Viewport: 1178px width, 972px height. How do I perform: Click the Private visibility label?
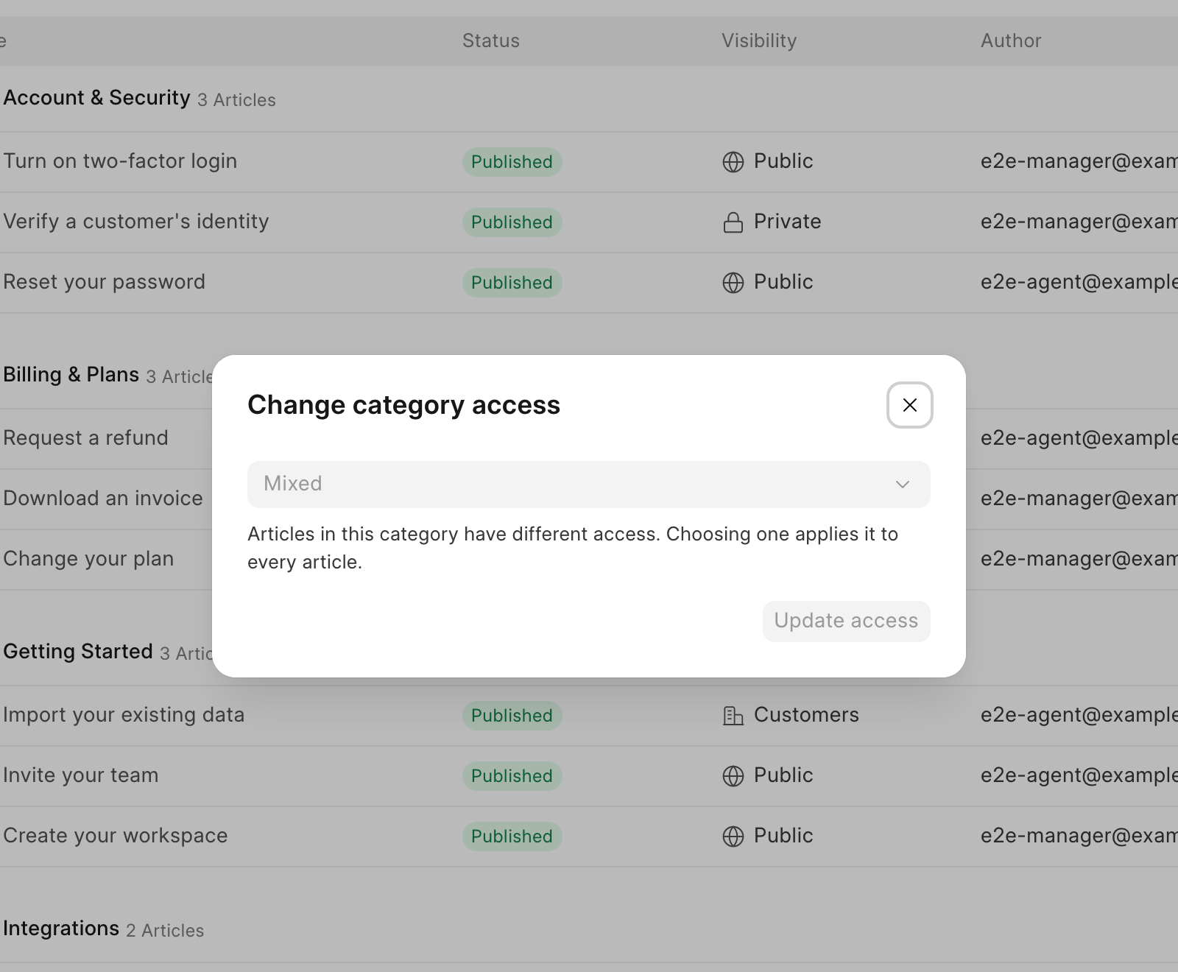(788, 222)
